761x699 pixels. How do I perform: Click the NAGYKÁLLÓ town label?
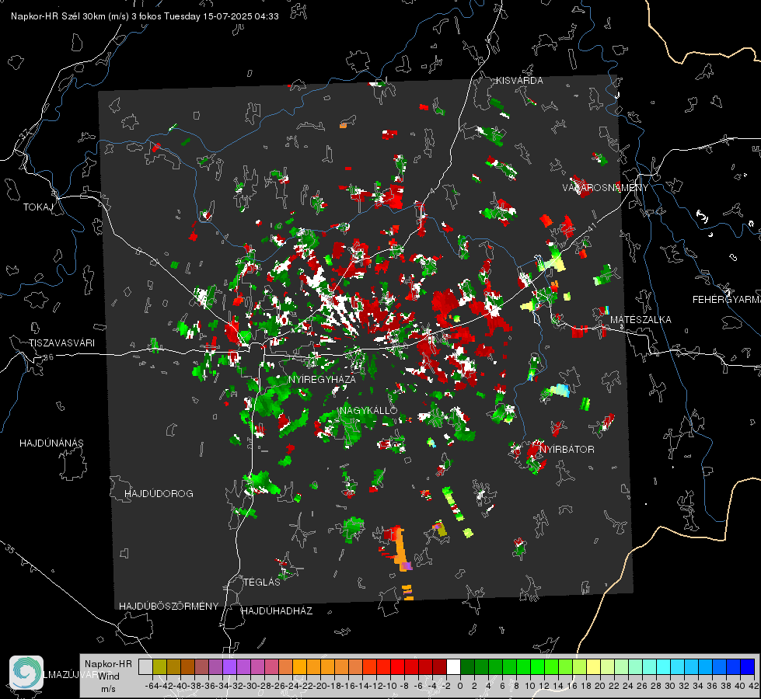(369, 410)
